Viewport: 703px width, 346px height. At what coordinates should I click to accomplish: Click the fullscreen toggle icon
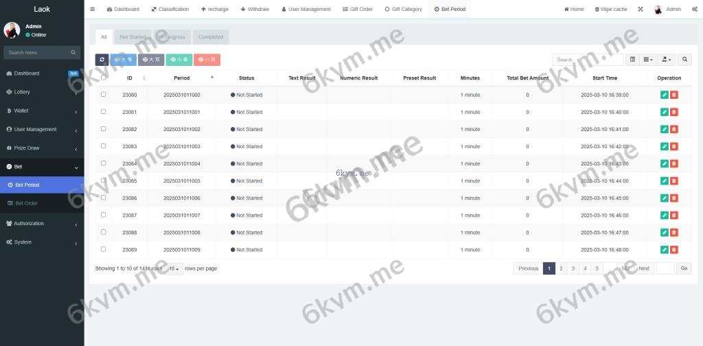click(641, 10)
